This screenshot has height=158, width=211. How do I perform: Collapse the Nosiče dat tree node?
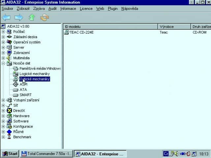pyautogui.click(x=3, y=63)
